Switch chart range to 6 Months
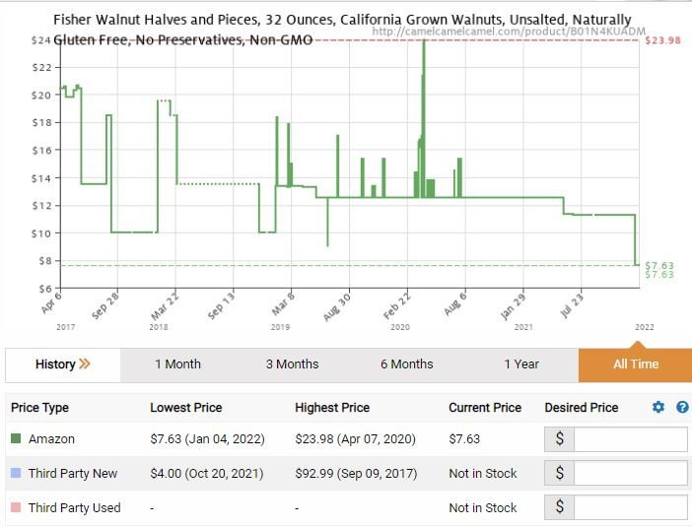This screenshot has height=528, width=692. (407, 364)
